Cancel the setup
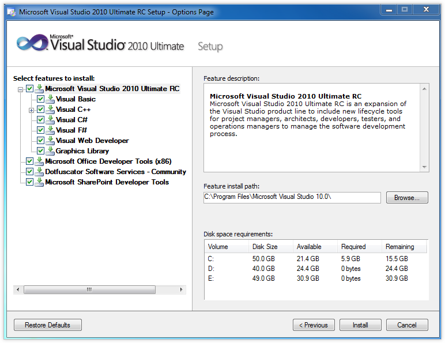The height and width of the screenshot is (343, 445). click(407, 325)
